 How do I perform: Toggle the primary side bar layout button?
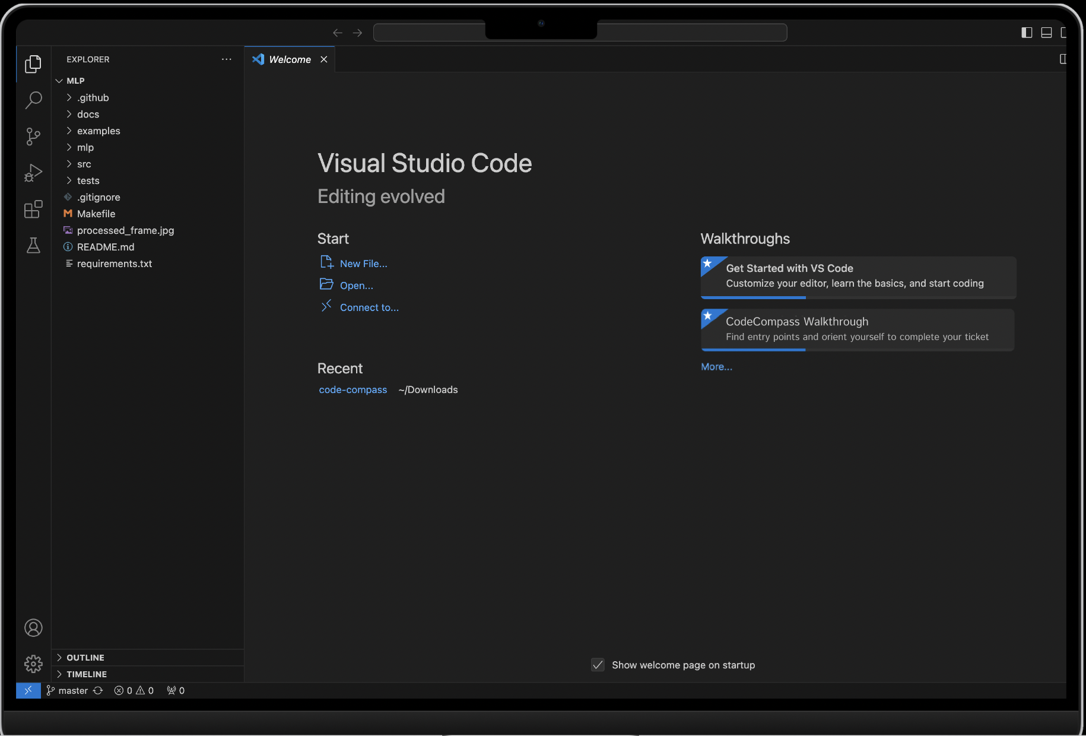(1027, 33)
